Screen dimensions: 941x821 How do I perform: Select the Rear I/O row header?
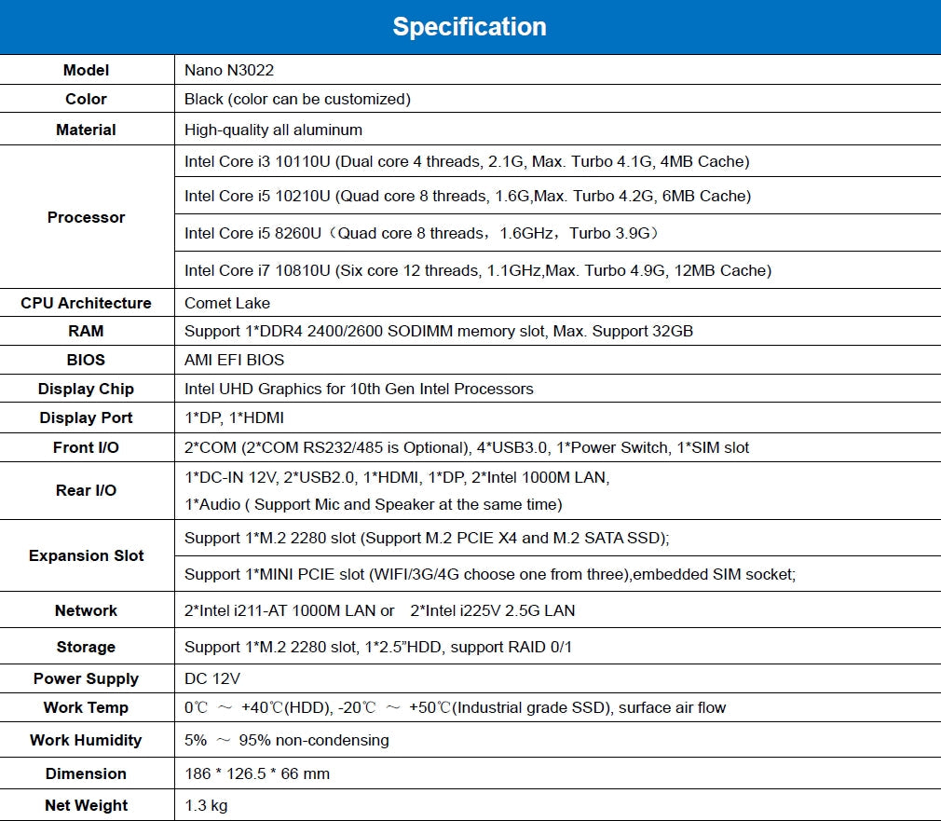(86, 490)
